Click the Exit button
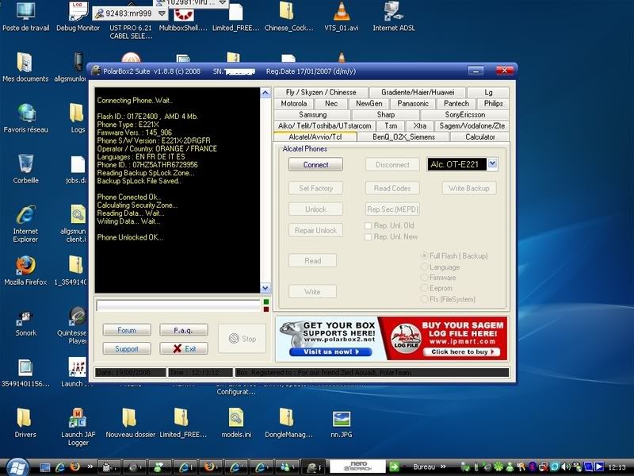The width and height of the screenshot is (634, 476). click(184, 348)
